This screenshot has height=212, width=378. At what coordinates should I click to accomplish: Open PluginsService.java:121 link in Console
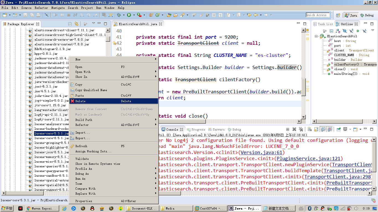(x=309, y=158)
